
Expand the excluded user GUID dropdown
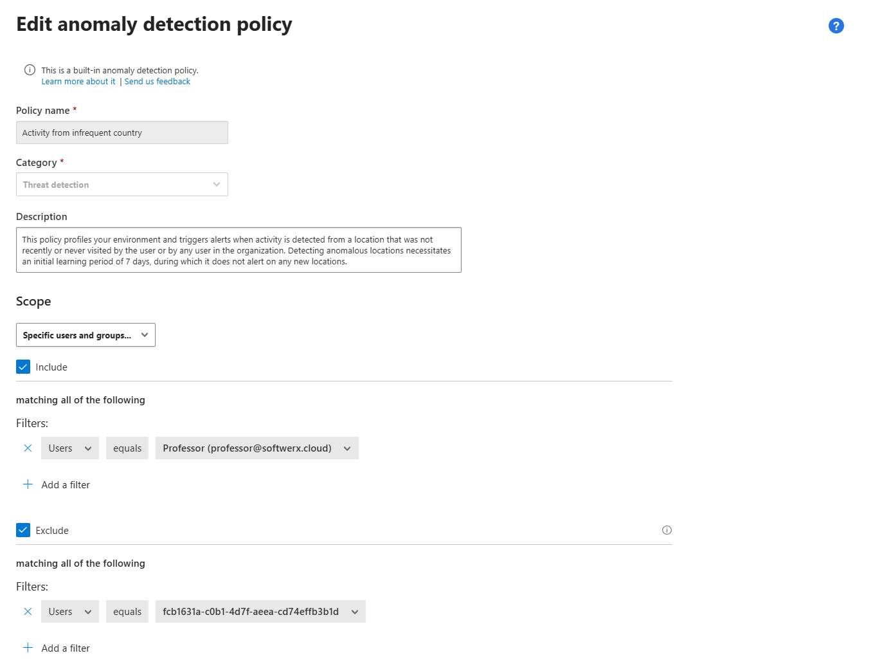pyautogui.click(x=260, y=612)
